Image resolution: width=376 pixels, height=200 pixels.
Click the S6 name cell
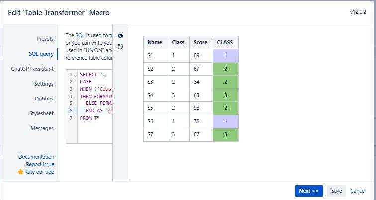[x=156, y=121]
